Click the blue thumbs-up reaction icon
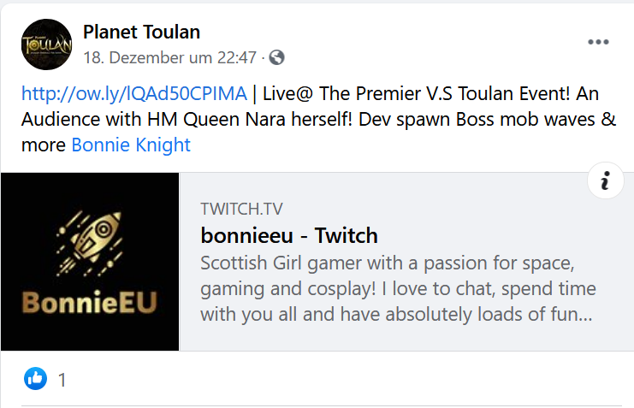634x408 pixels. pos(35,378)
